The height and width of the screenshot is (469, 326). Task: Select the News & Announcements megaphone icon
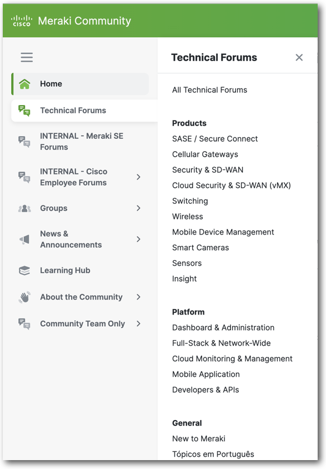click(24, 239)
